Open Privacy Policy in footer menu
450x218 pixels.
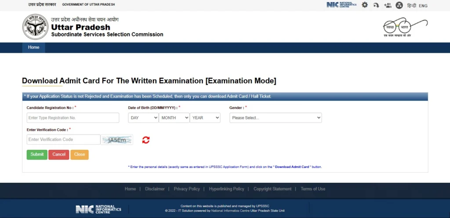point(187,189)
